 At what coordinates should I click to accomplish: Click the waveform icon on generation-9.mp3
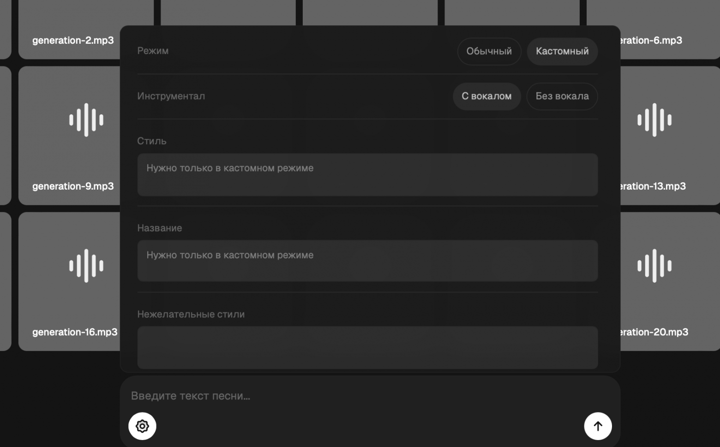(86, 120)
